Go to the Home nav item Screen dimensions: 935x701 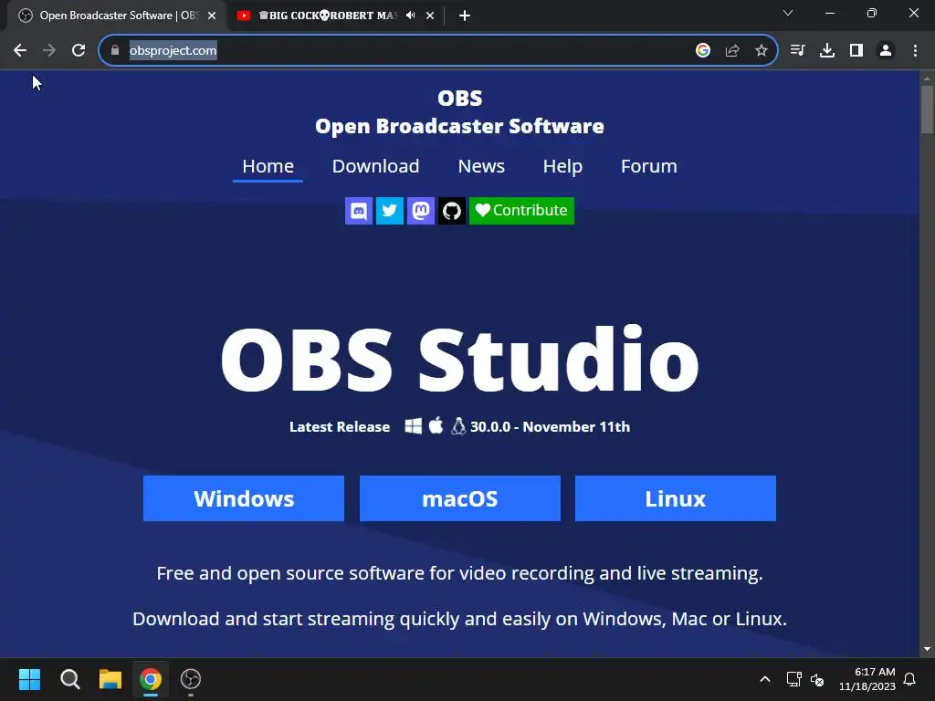[268, 166]
